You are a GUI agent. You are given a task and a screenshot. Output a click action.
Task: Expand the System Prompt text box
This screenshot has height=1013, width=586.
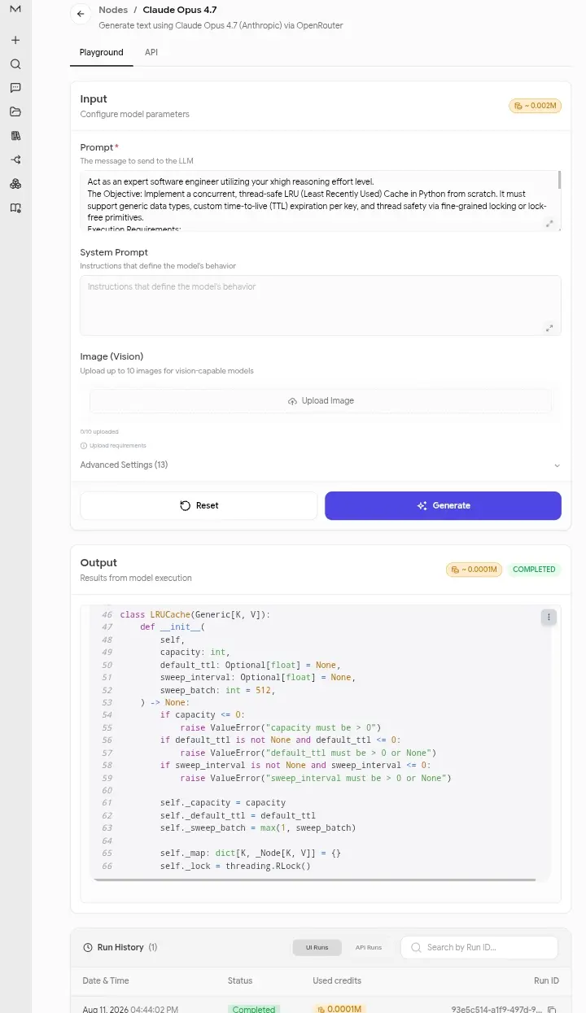click(x=549, y=328)
